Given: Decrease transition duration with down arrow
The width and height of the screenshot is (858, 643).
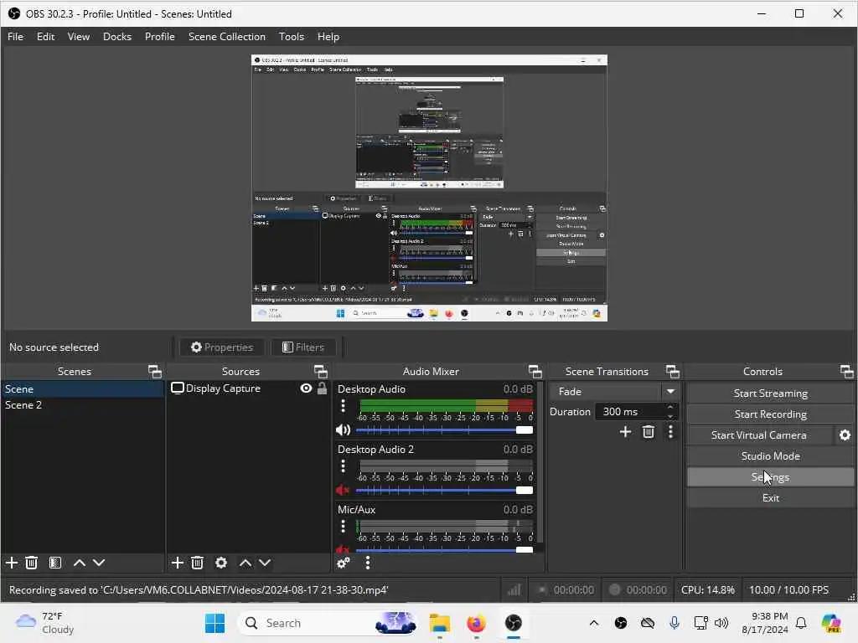Looking at the screenshot, I should pyautogui.click(x=670, y=417).
